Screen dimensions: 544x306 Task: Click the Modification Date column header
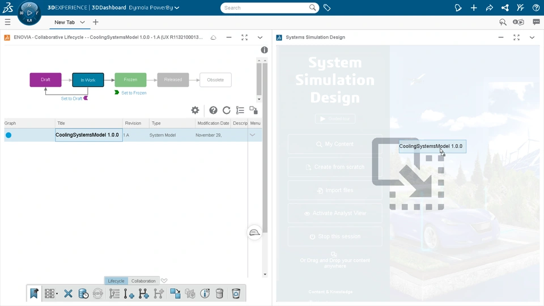click(213, 123)
